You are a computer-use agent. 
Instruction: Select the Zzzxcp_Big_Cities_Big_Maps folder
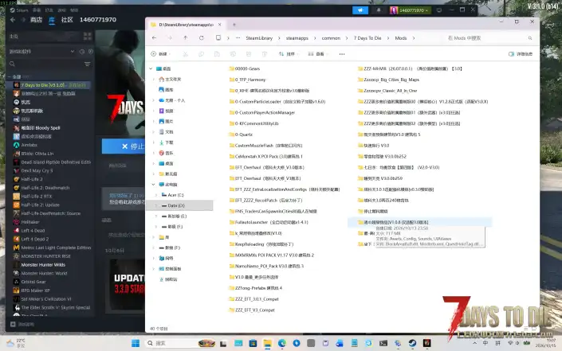point(388,80)
